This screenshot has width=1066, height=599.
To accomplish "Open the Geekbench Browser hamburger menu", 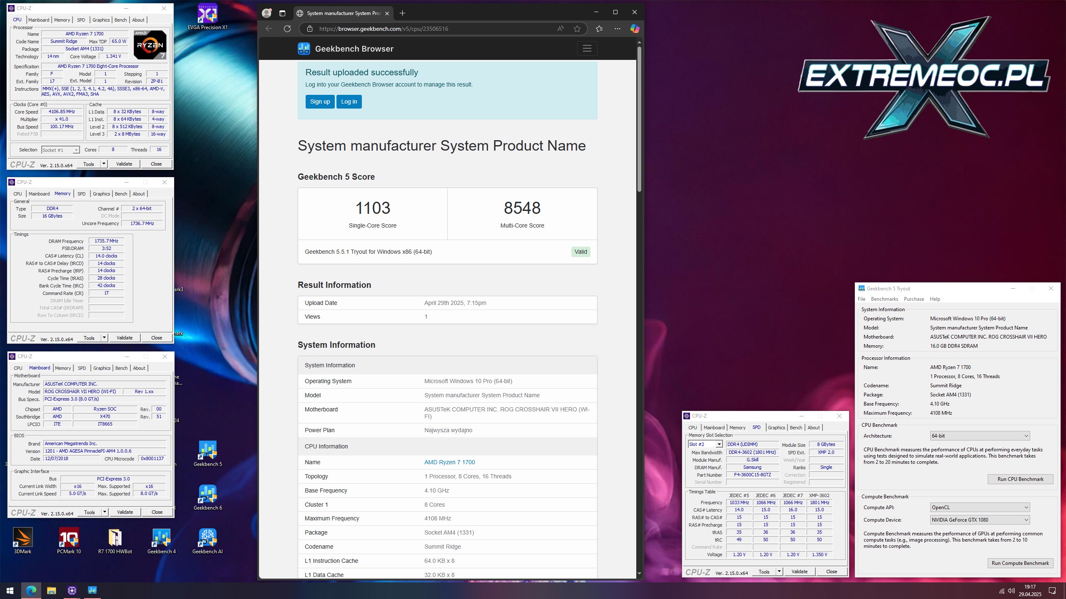I will point(587,48).
